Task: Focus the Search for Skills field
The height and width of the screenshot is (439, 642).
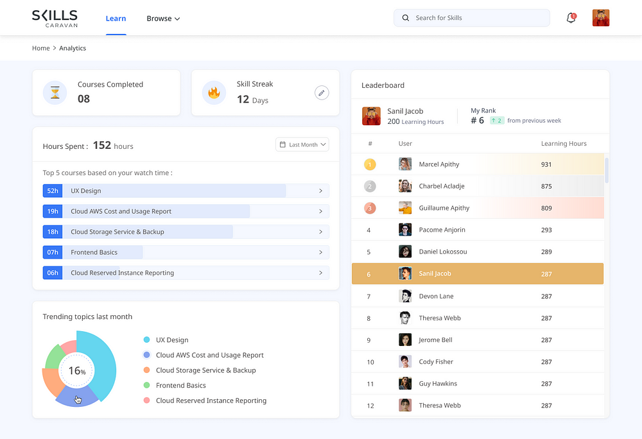Action: 472,18
